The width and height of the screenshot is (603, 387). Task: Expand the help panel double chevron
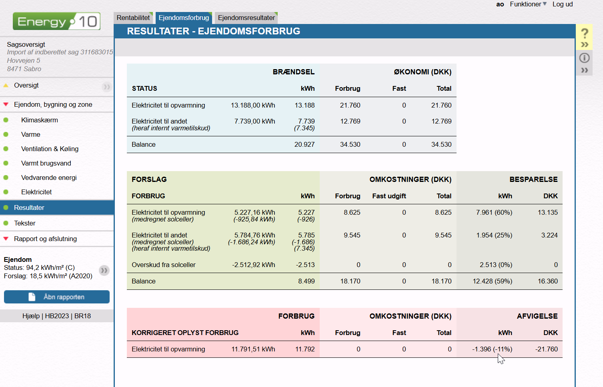584,44
